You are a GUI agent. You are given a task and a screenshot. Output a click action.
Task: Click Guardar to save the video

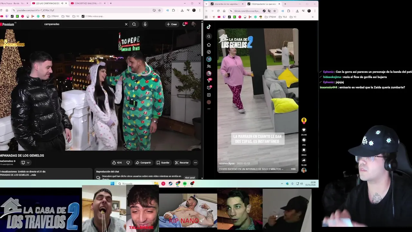click(x=163, y=163)
